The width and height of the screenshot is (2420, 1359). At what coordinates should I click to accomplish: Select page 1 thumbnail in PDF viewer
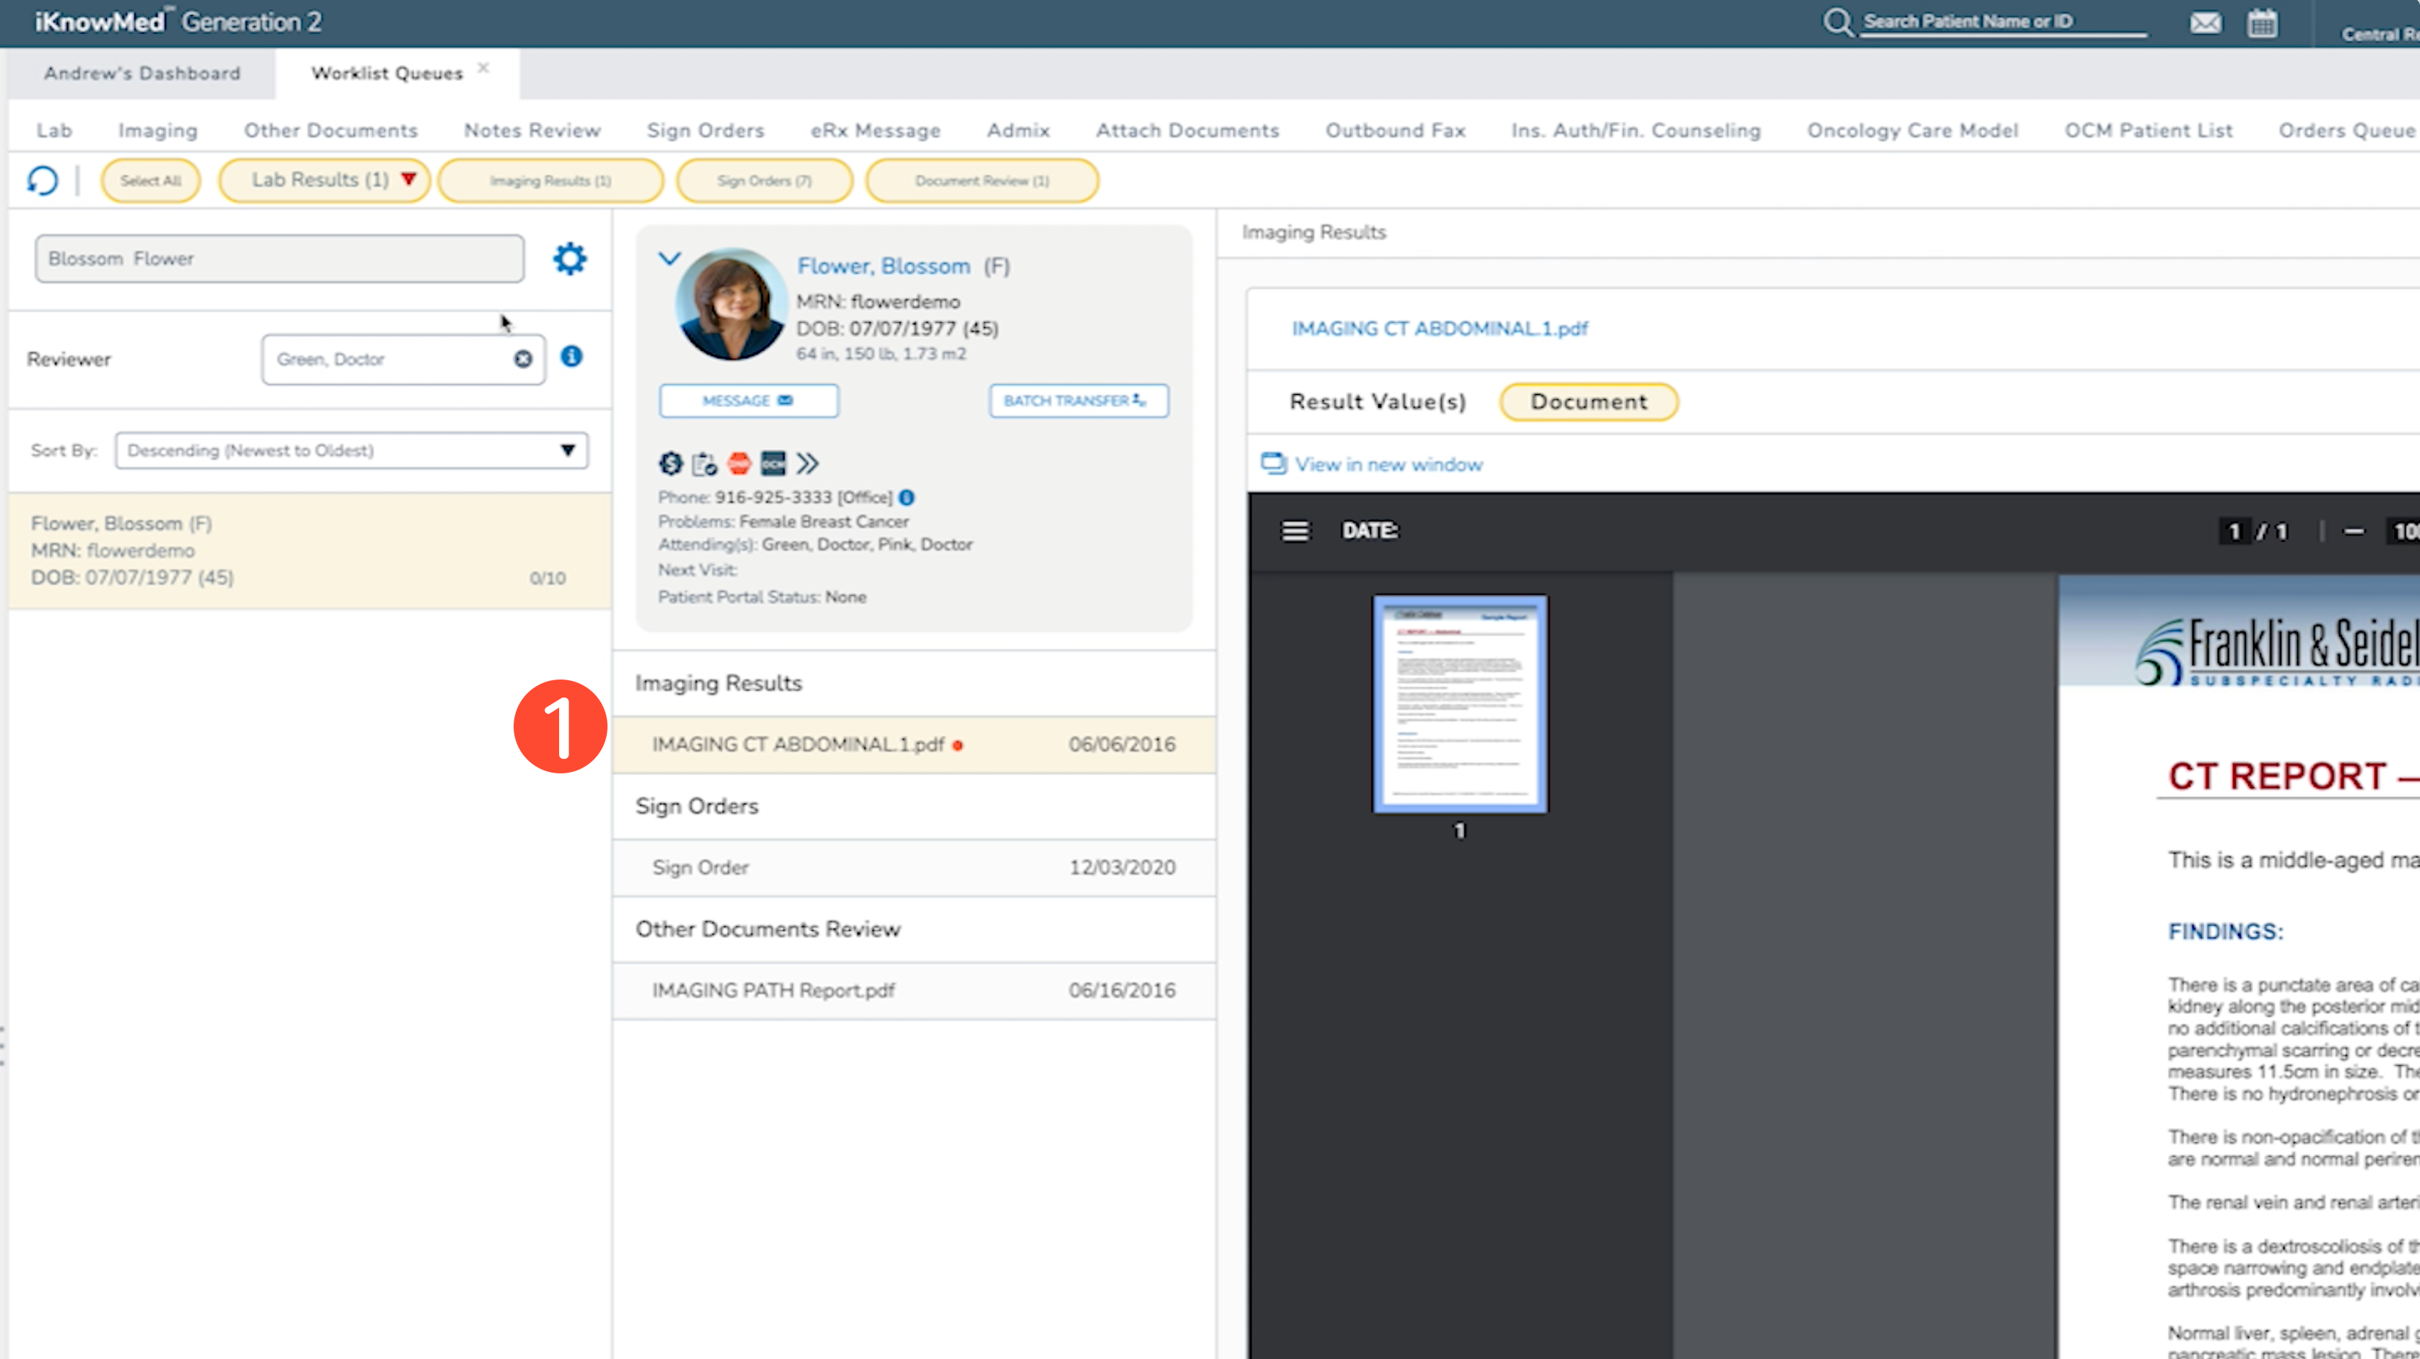click(1459, 704)
